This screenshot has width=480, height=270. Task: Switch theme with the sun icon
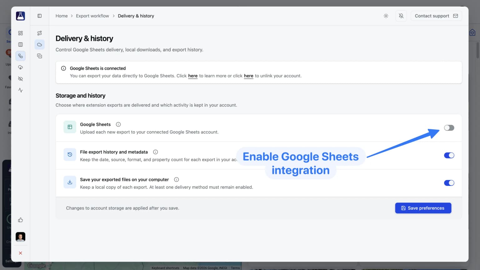point(386,16)
